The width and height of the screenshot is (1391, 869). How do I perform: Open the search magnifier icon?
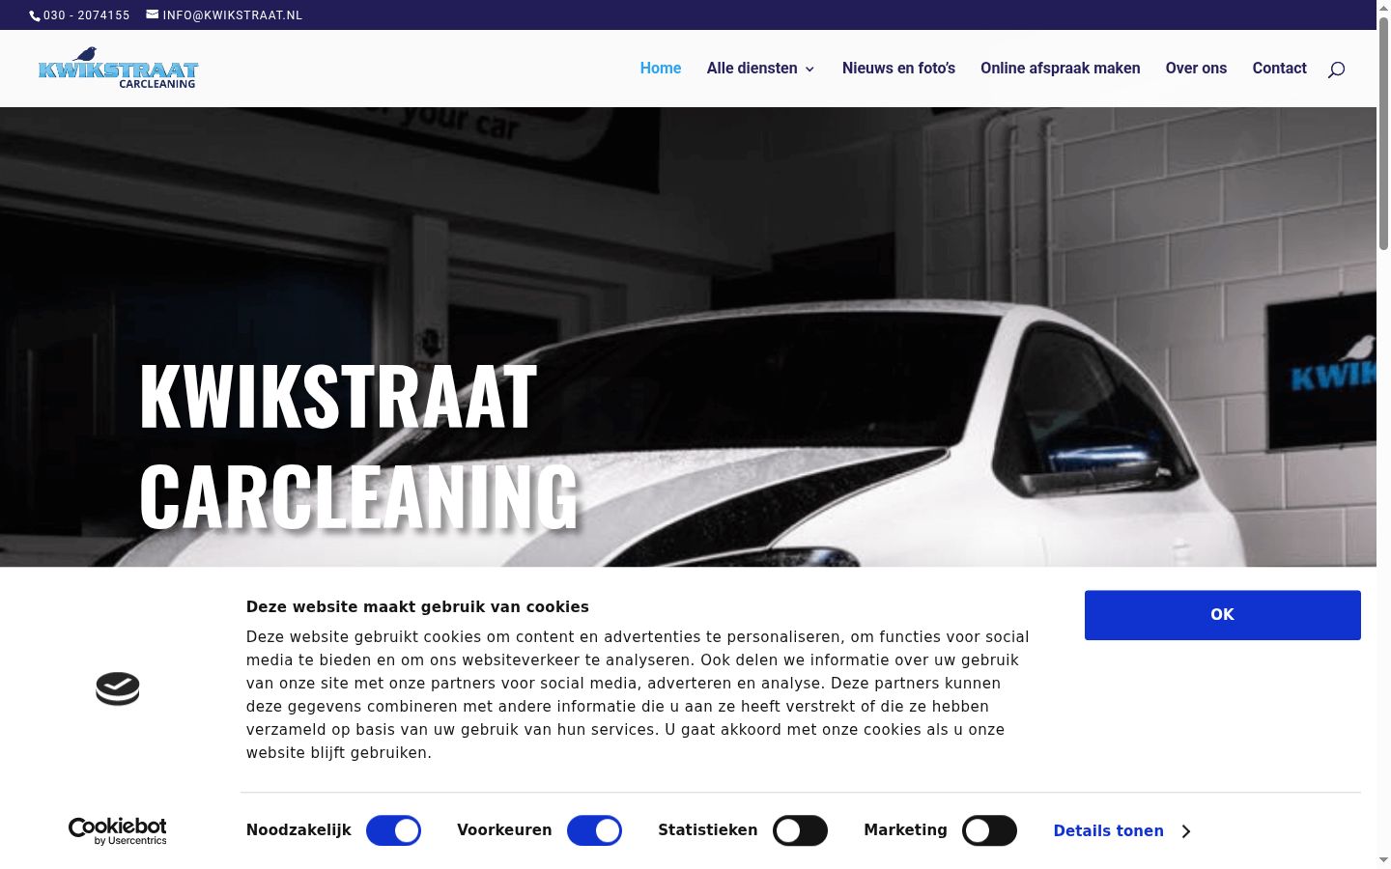(1336, 69)
